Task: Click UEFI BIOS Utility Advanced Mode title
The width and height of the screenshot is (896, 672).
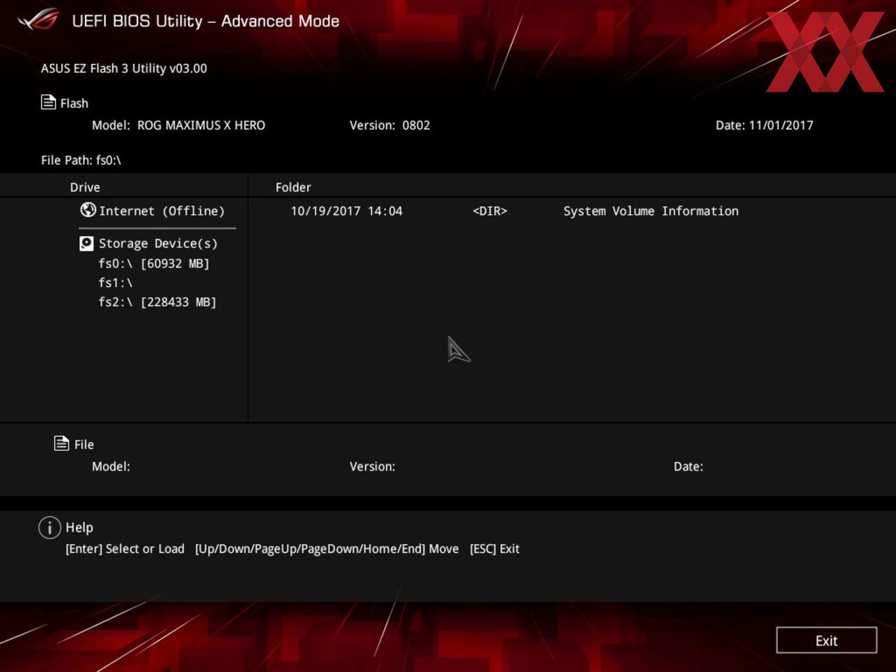Action: 206,21
